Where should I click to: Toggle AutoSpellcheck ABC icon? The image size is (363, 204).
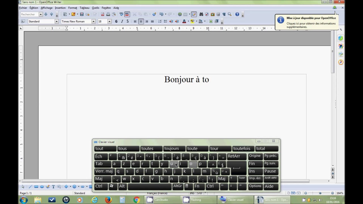pos(127,14)
